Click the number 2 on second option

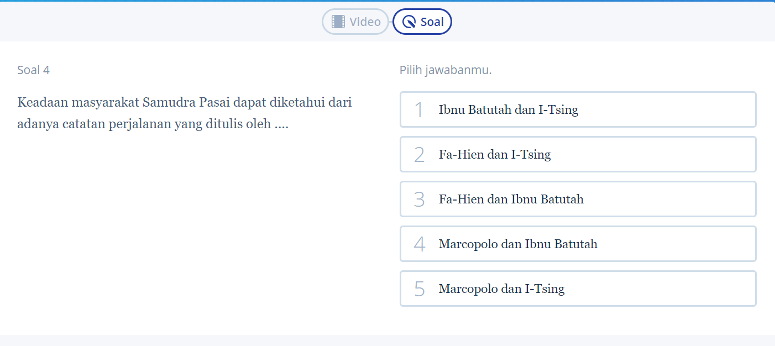419,155
